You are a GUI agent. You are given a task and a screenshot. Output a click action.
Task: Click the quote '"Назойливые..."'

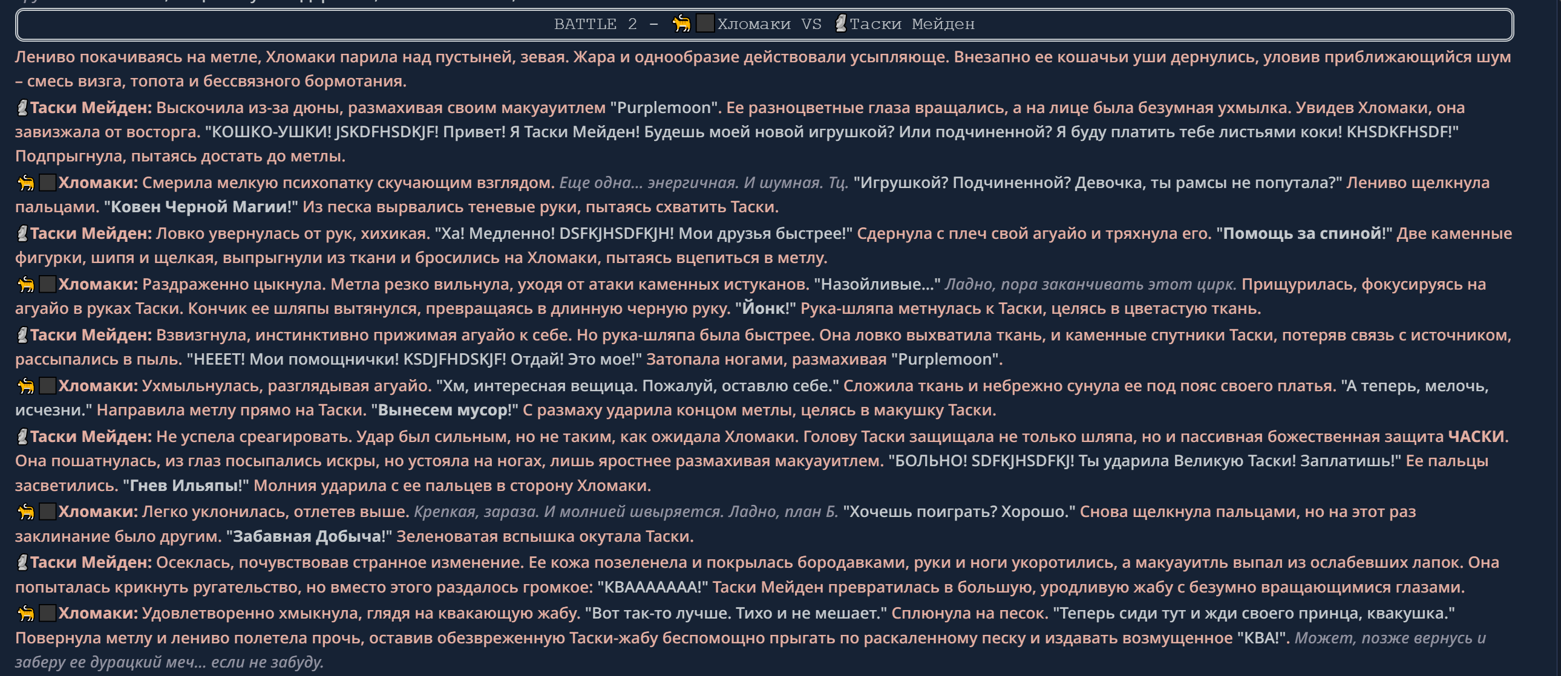(877, 285)
